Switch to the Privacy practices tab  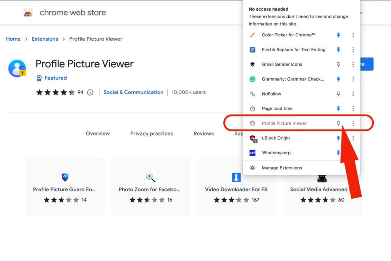(x=151, y=134)
